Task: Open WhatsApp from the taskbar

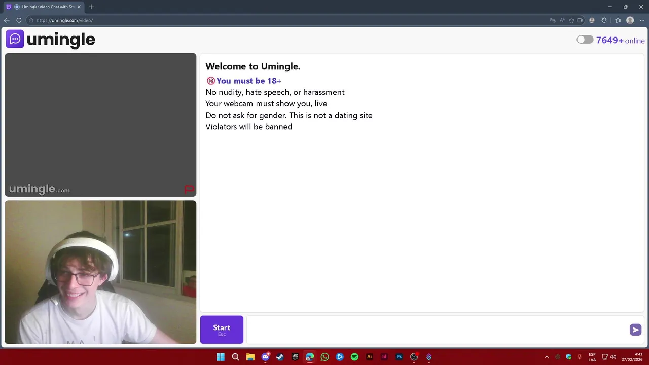Action: coord(324,357)
